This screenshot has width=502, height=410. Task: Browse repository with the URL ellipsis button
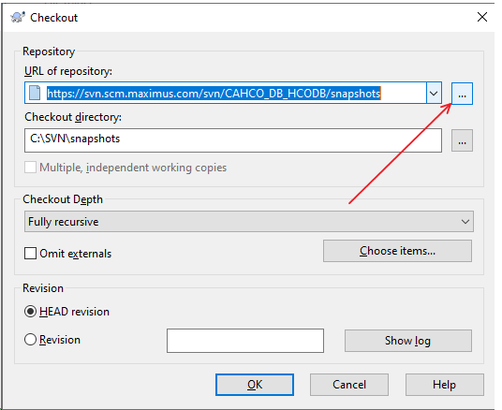pyautogui.click(x=462, y=94)
